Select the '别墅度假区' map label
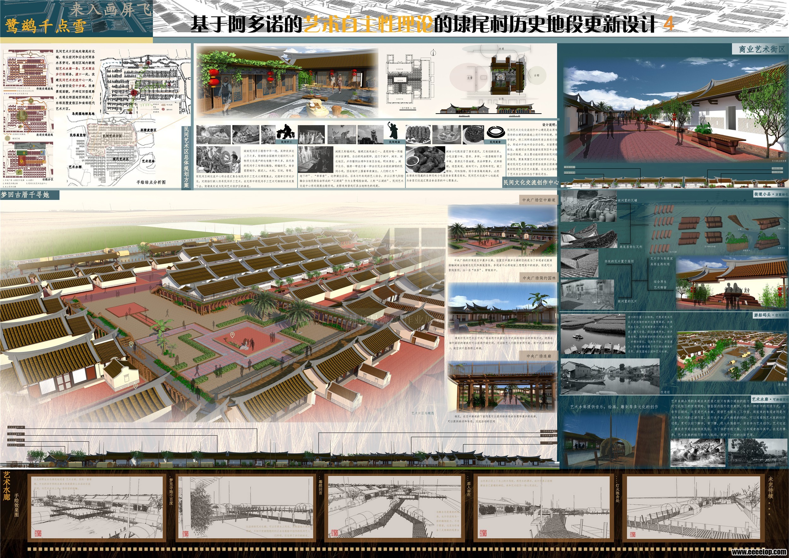This screenshot has width=789, height=558. [148, 130]
